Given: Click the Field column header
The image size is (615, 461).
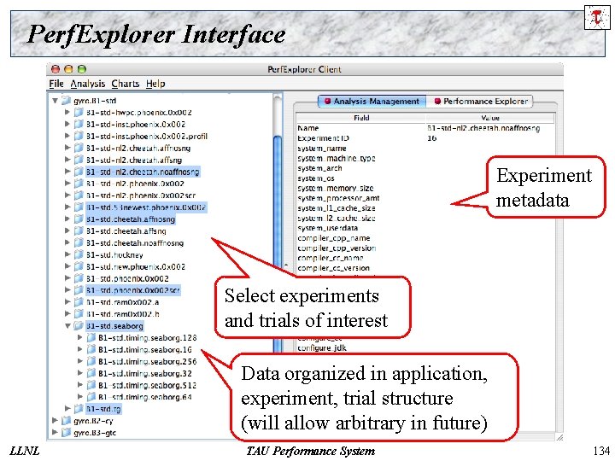Looking at the screenshot, I should [360, 118].
